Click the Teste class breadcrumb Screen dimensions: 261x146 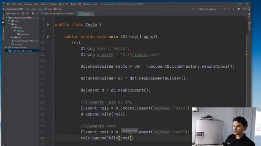[48, 9]
